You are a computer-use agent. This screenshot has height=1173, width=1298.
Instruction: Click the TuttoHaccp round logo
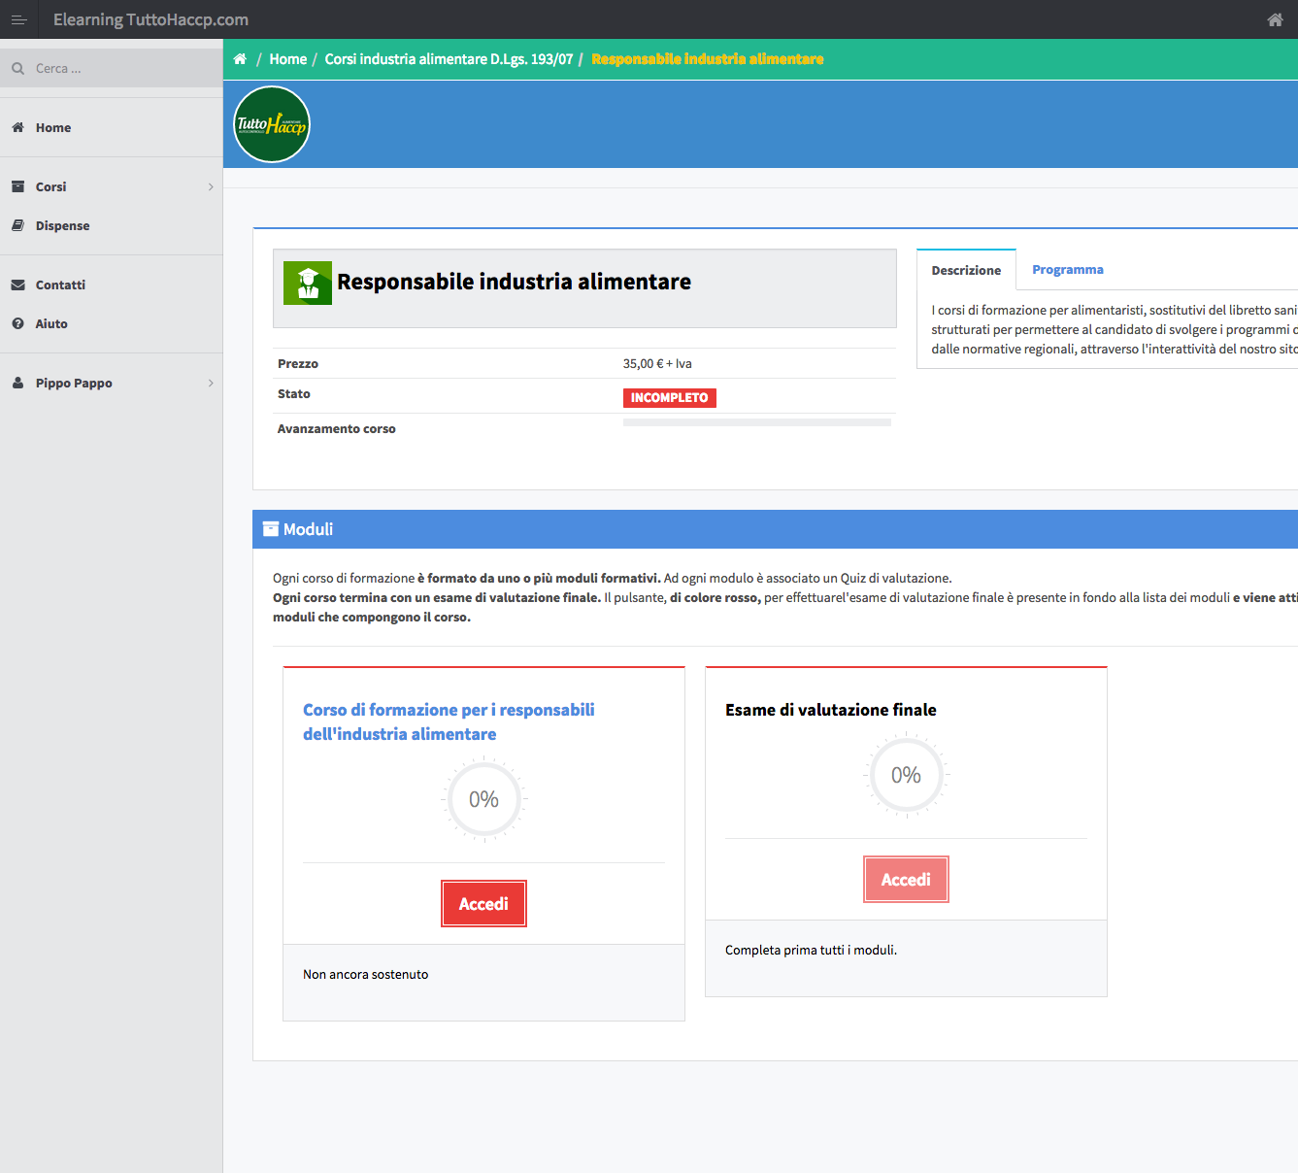272,124
